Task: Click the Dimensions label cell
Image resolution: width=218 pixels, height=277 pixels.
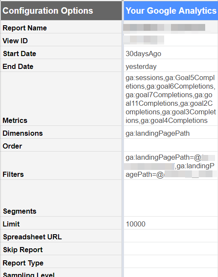Action: tap(61, 132)
